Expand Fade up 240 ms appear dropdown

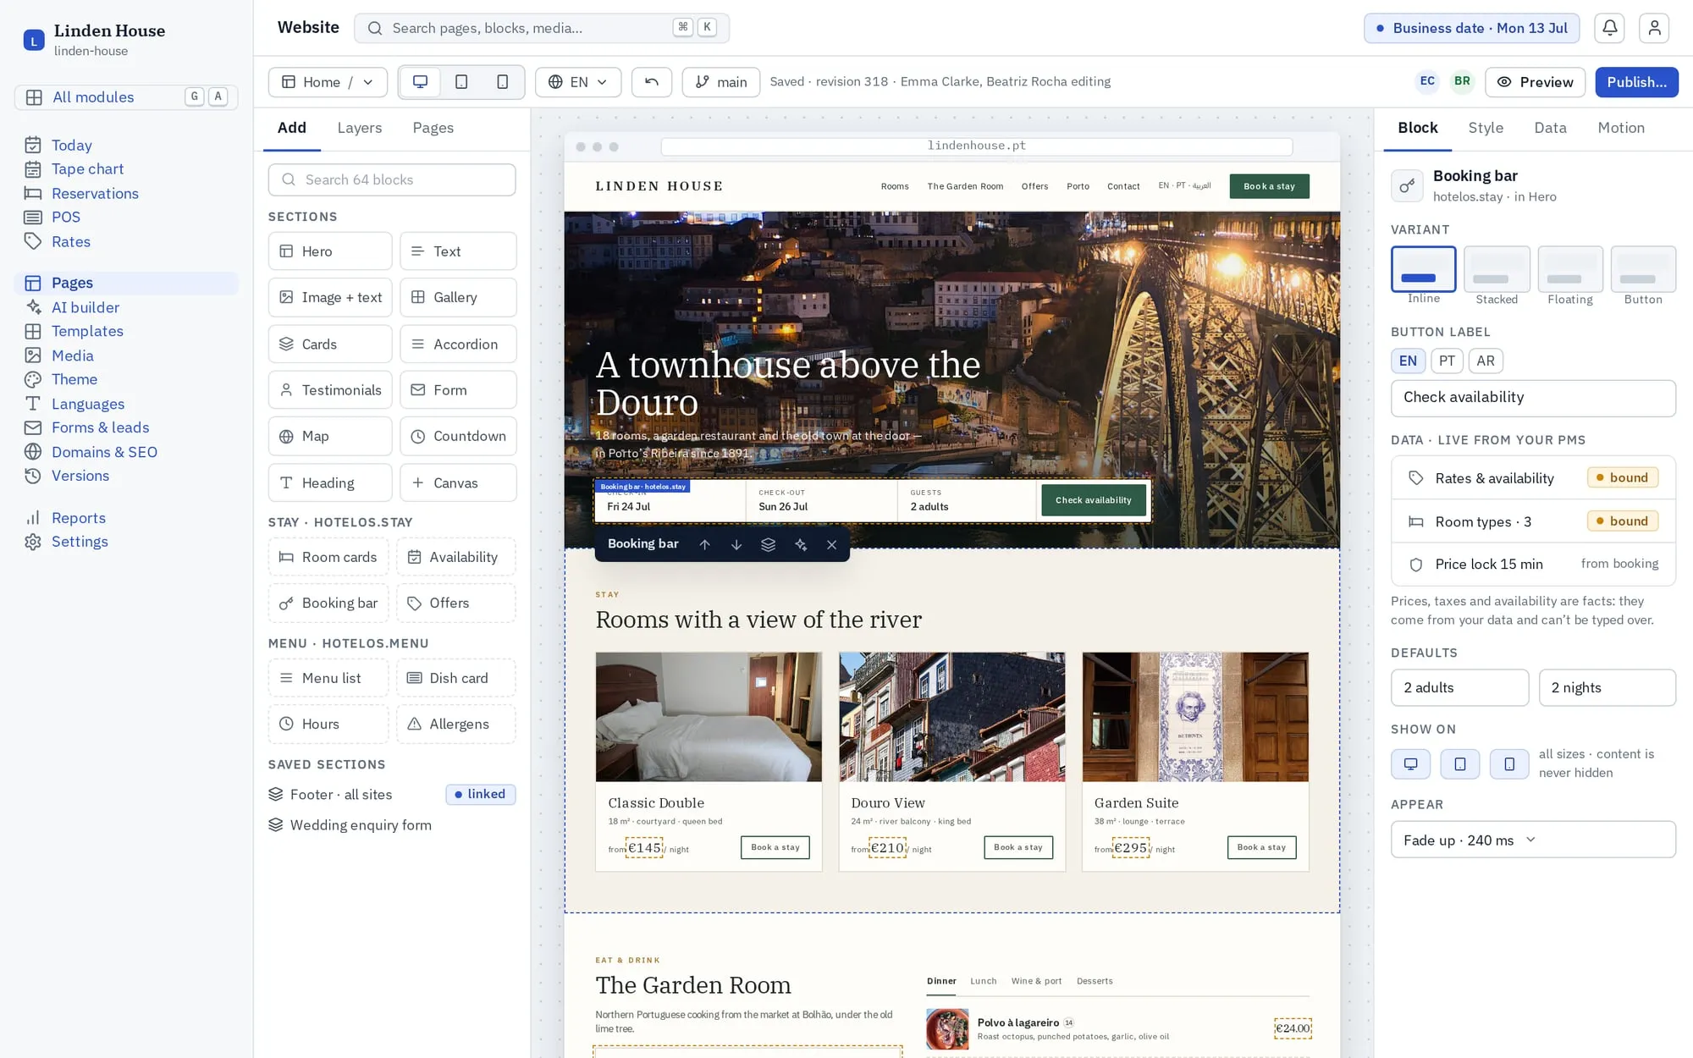click(1533, 840)
